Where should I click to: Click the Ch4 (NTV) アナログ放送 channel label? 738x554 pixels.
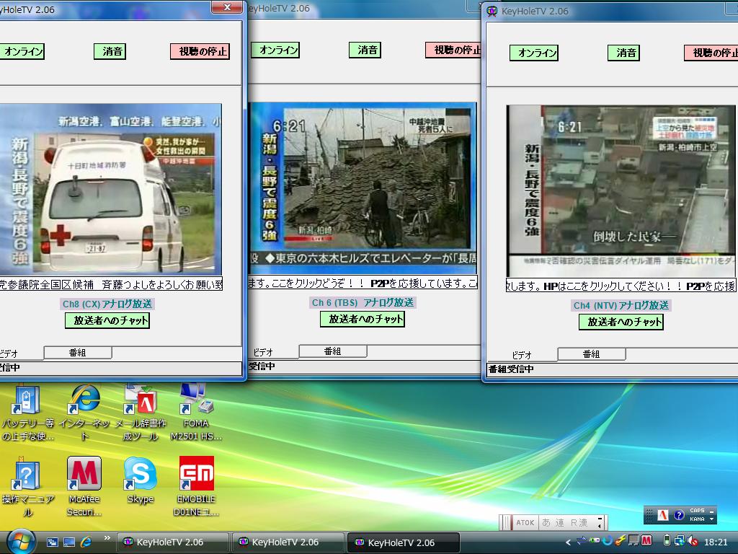(x=621, y=305)
